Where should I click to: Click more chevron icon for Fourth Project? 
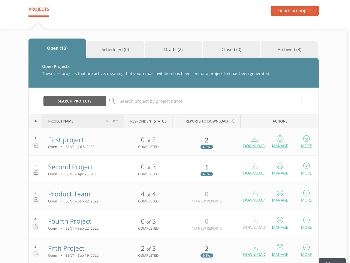[307, 220]
